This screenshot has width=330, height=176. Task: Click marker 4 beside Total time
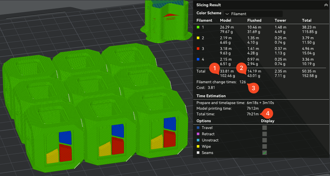point(267,113)
